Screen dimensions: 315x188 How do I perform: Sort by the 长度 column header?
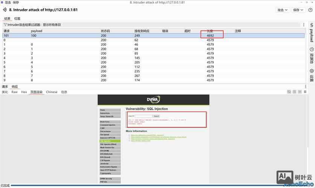pos(210,31)
